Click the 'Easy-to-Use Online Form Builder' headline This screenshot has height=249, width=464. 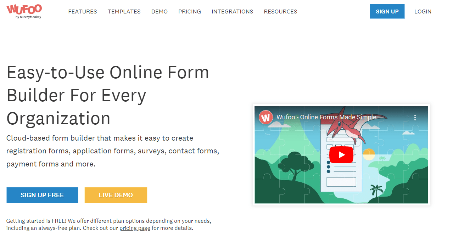[108, 95]
